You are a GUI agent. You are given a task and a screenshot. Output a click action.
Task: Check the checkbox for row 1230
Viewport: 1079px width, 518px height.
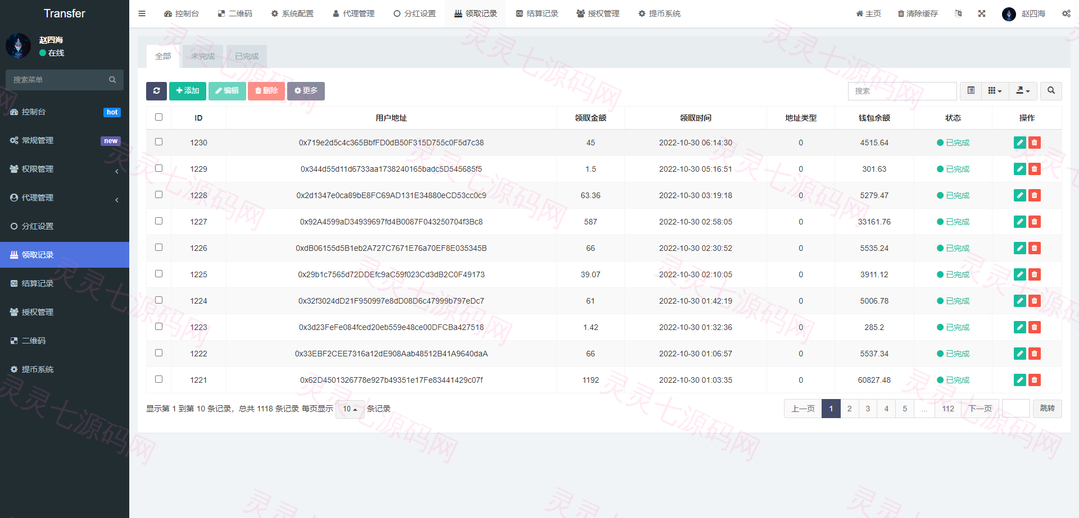(x=158, y=142)
